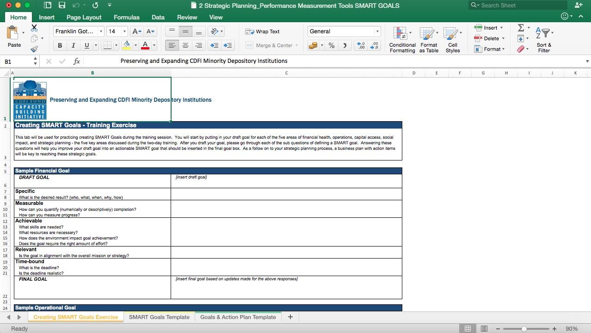Click the red font color swatch
The image size is (591, 333).
145,45
